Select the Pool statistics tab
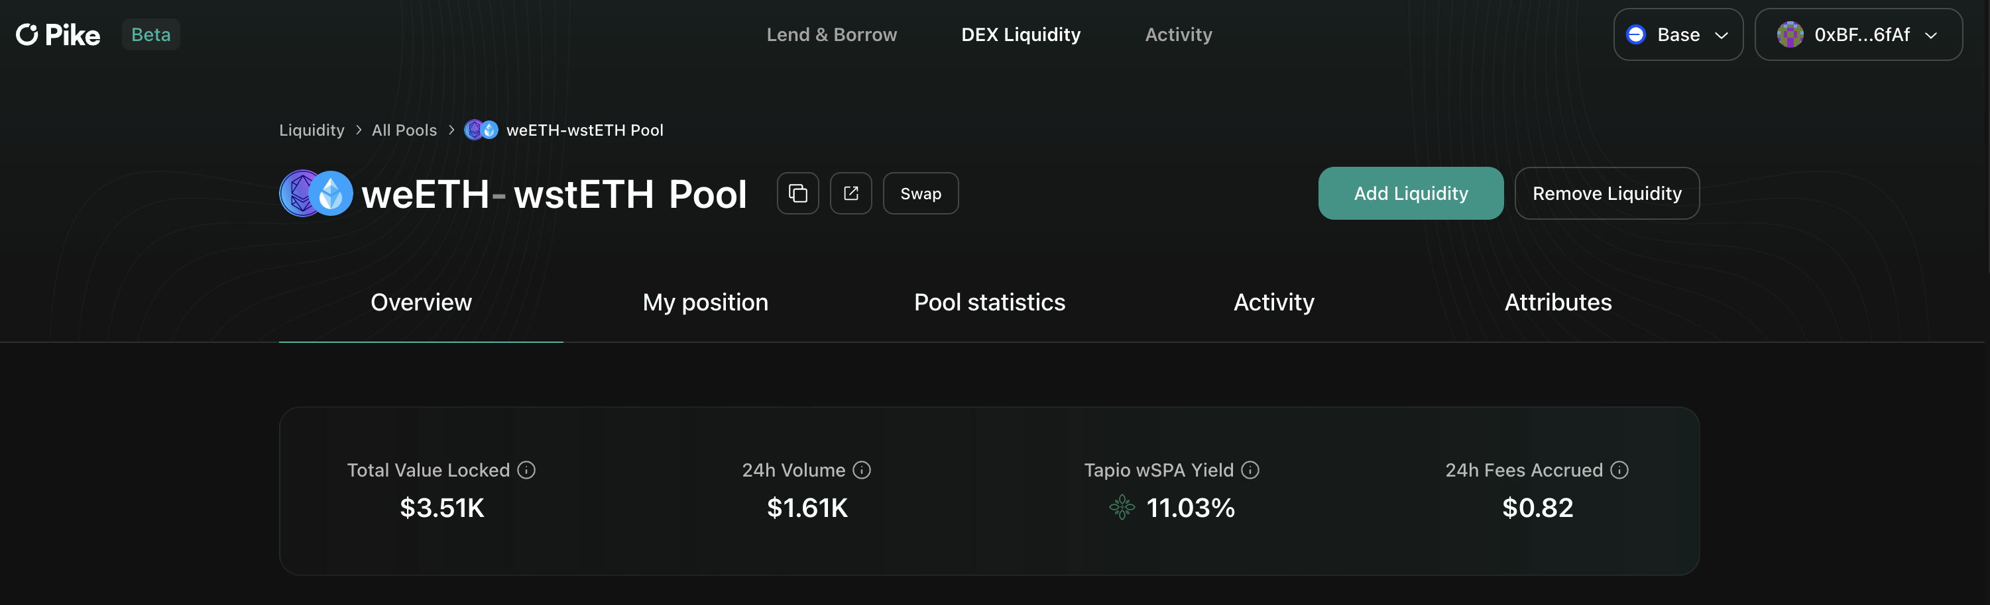Image resolution: width=1990 pixels, height=605 pixels. [989, 302]
